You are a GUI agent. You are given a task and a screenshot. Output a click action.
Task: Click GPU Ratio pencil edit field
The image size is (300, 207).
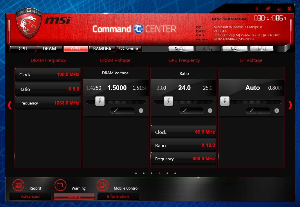191,111
